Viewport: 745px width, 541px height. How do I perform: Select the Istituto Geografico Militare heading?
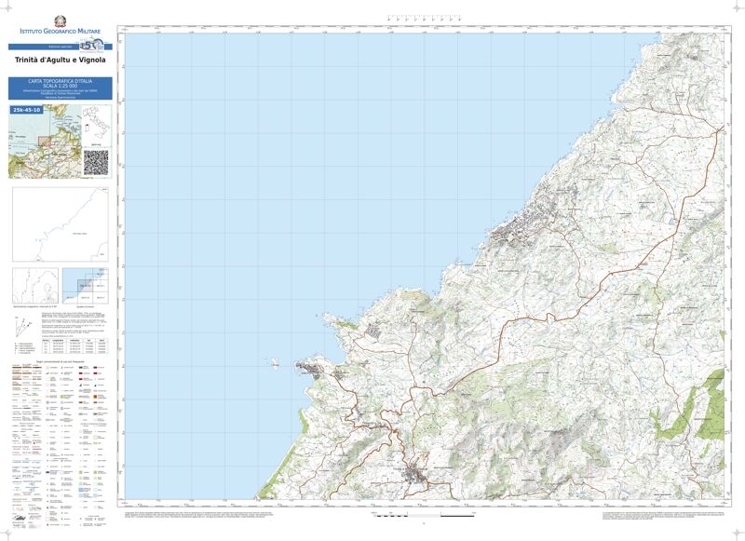61,33
